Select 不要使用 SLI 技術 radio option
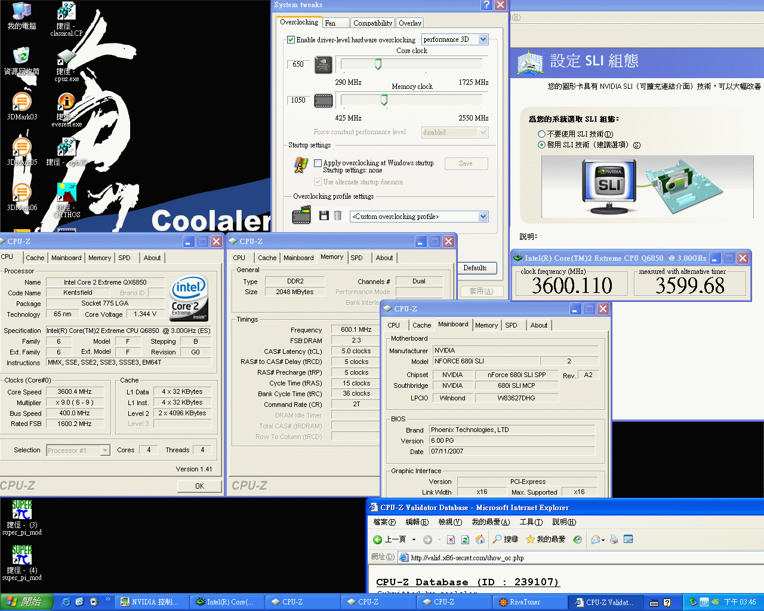This screenshot has width=764, height=611. 541,134
